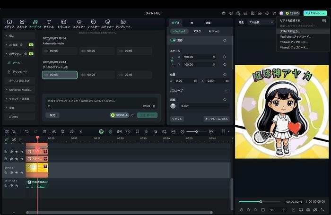Image resolution: width=331 pixels, height=215 pixels.
Task: Open the メディア media tab
Action: [x=9, y=24]
